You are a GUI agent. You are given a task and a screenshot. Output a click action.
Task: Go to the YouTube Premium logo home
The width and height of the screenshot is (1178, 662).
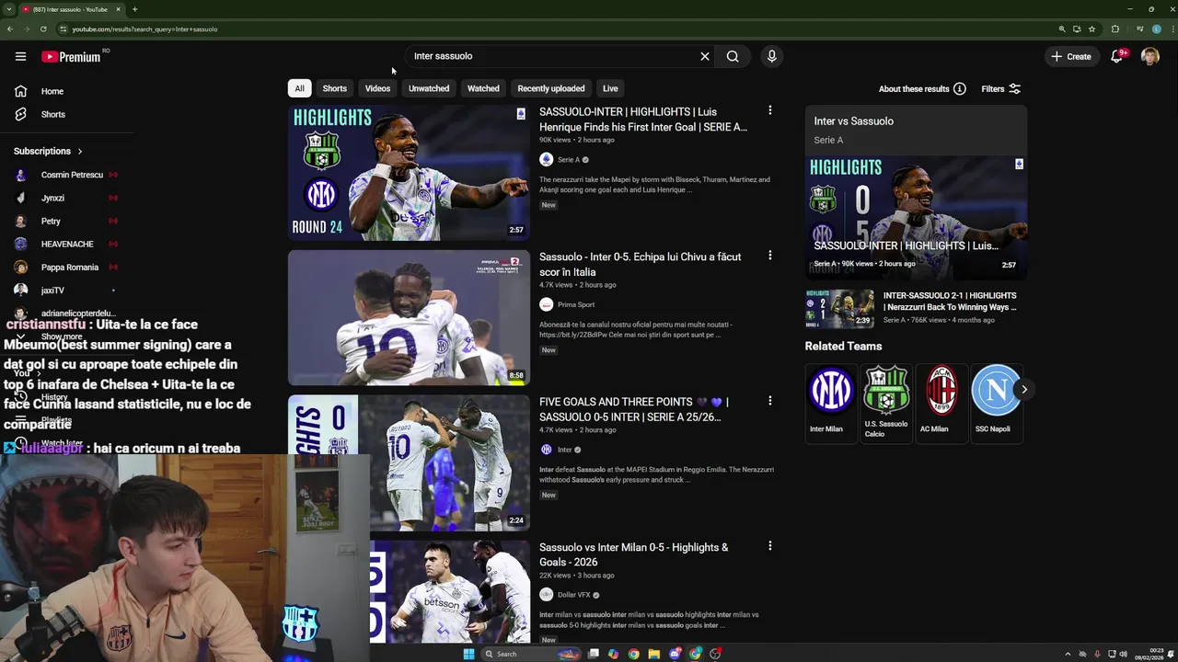point(71,57)
